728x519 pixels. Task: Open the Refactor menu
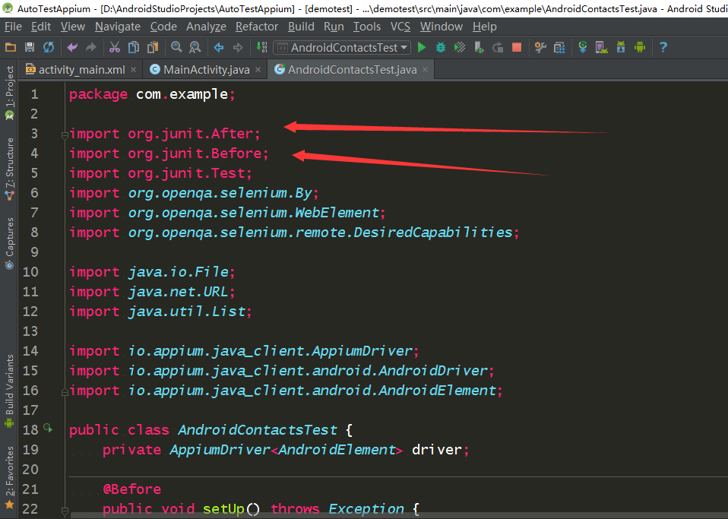(x=257, y=27)
